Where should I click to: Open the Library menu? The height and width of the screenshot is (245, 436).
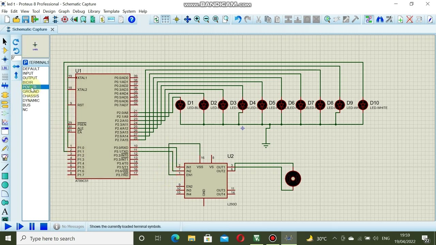click(x=94, y=11)
